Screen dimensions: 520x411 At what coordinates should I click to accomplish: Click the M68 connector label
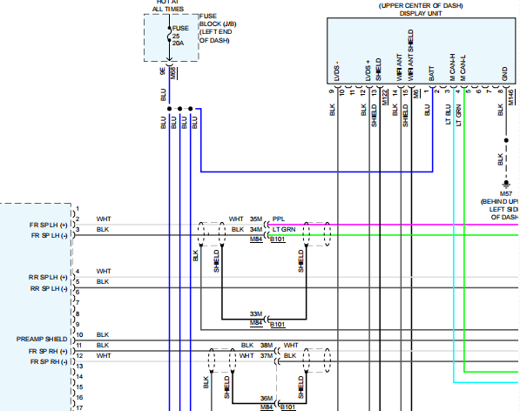(173, 73)
